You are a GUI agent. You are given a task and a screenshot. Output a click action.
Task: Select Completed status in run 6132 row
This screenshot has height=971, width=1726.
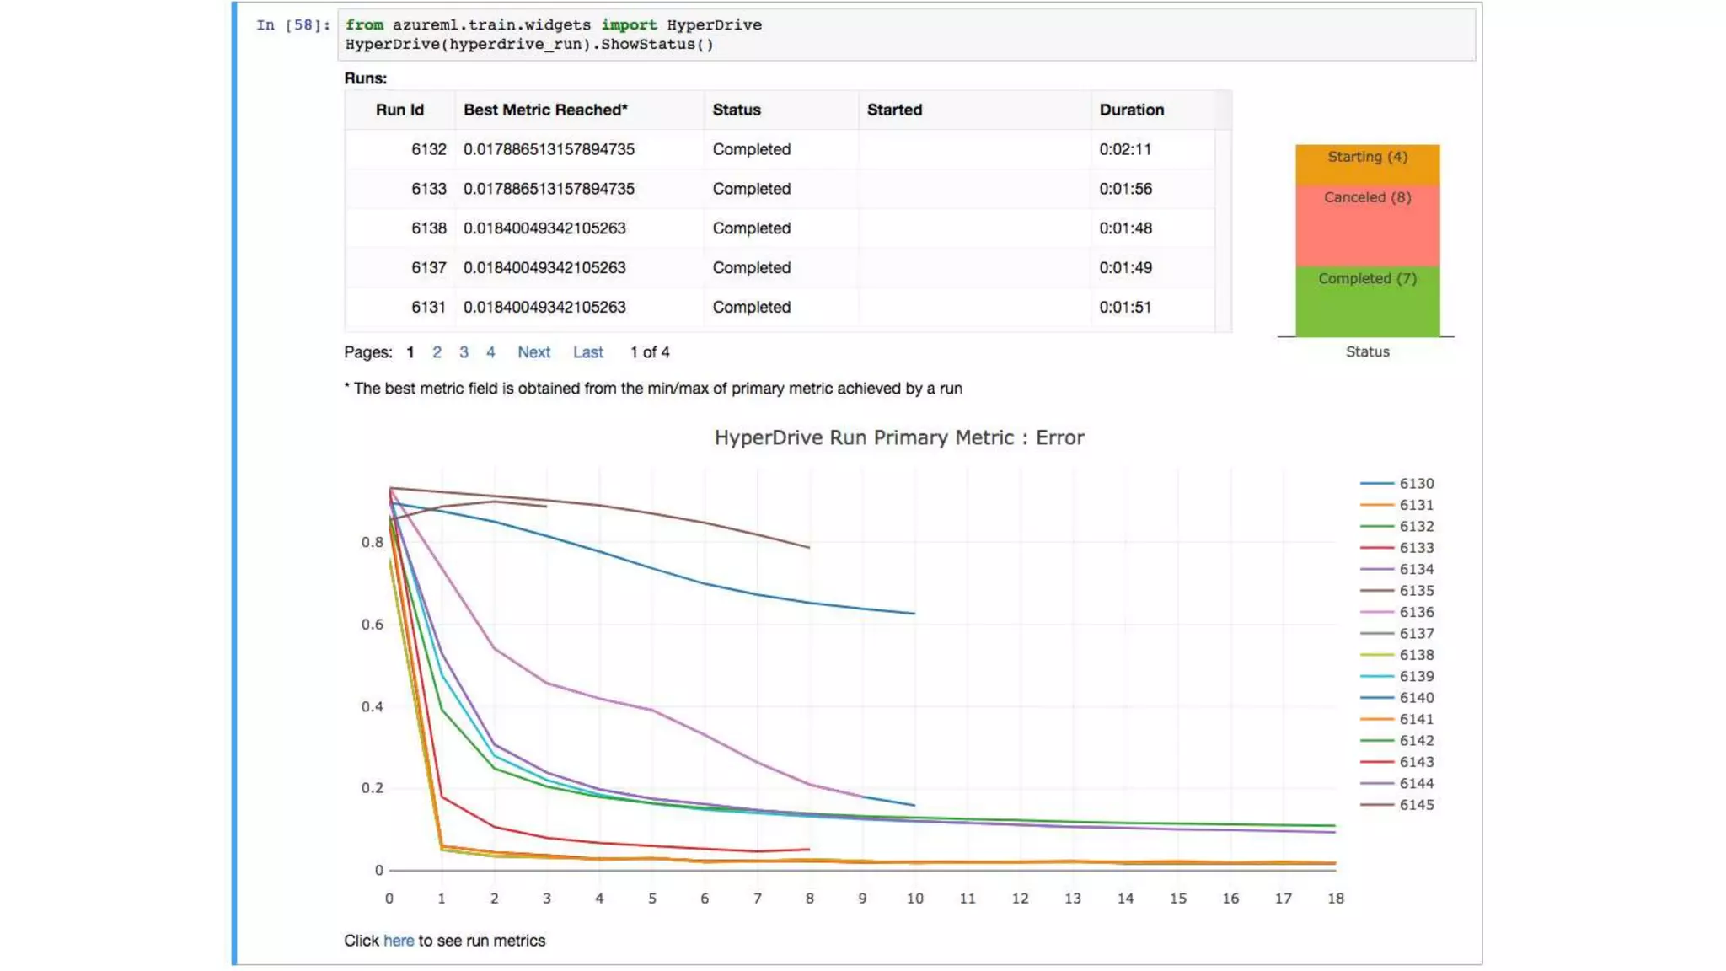(x=751, y=149)
